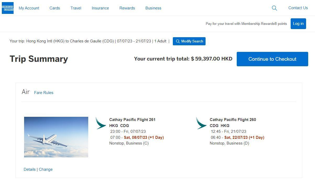Open flight Details link

coord(30,169)
